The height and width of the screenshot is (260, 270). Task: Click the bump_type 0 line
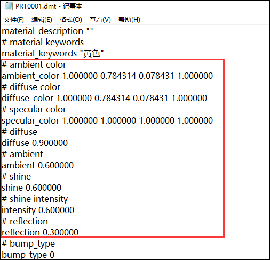click(x=28, y=255)
